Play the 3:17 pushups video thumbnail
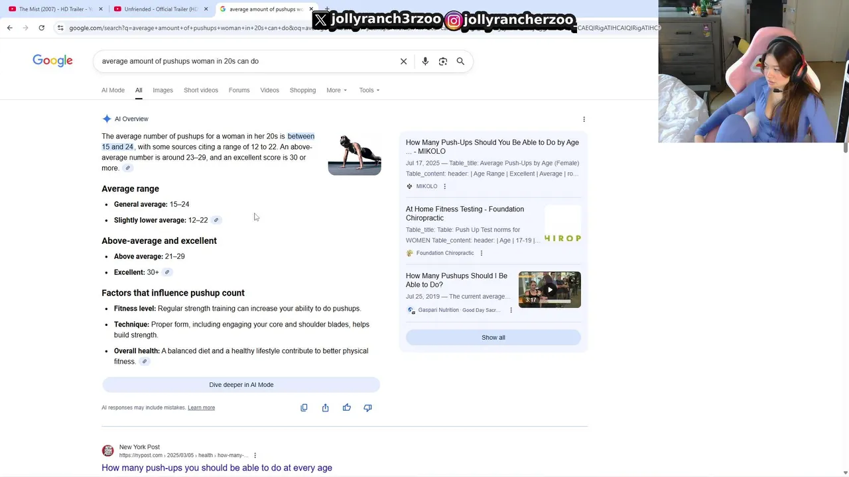849x477 pixels. pyautogui.click(x=550, y=290)
